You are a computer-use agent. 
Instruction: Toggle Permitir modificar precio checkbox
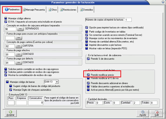(88, 75)
